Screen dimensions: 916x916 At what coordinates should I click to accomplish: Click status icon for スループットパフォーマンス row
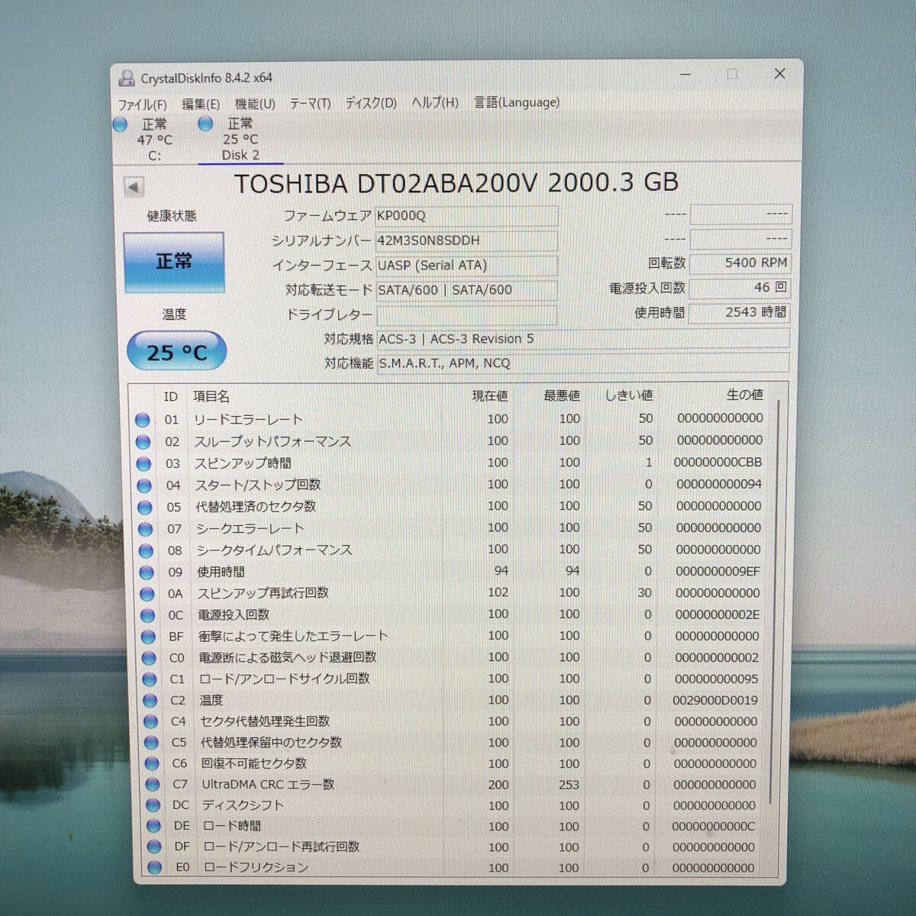143,442
